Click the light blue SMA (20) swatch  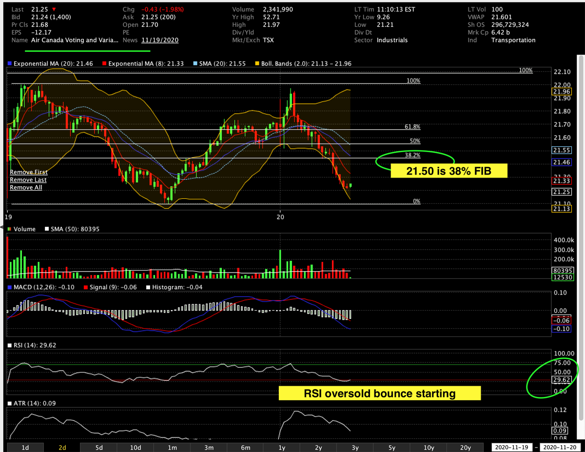[195, 63]
